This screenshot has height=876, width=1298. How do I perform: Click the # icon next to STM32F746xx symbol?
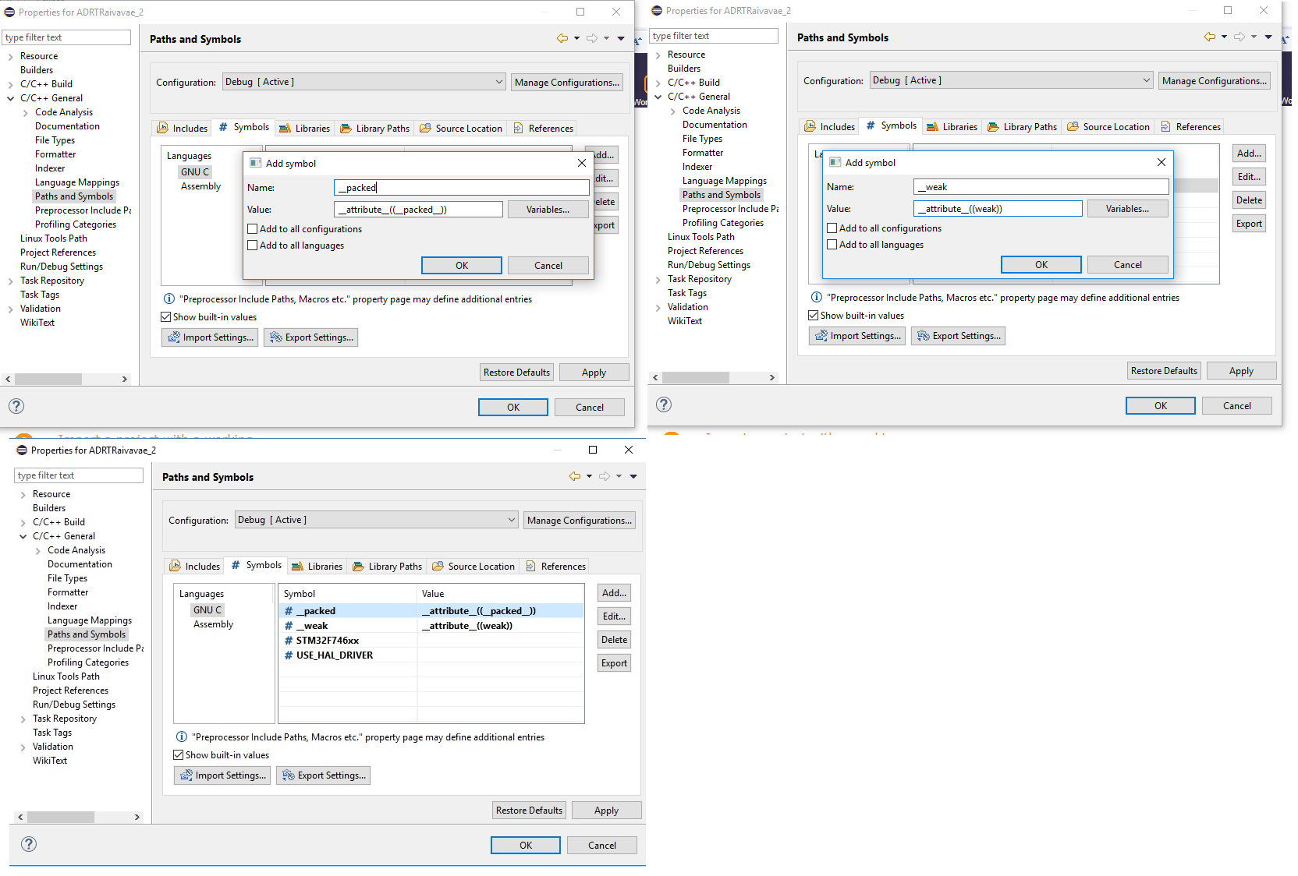(289, 641)
